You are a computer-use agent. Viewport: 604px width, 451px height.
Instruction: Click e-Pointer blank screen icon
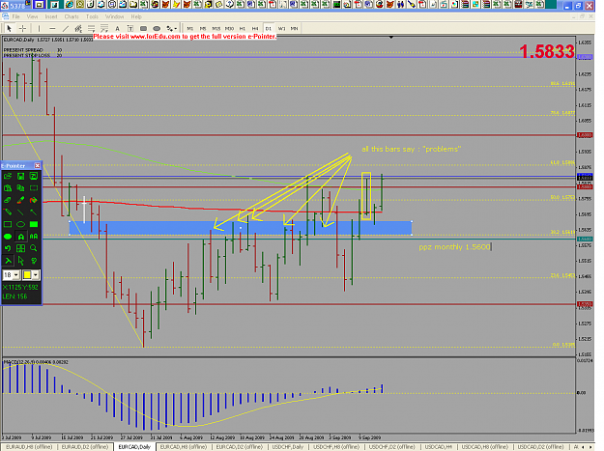(34, 188)
